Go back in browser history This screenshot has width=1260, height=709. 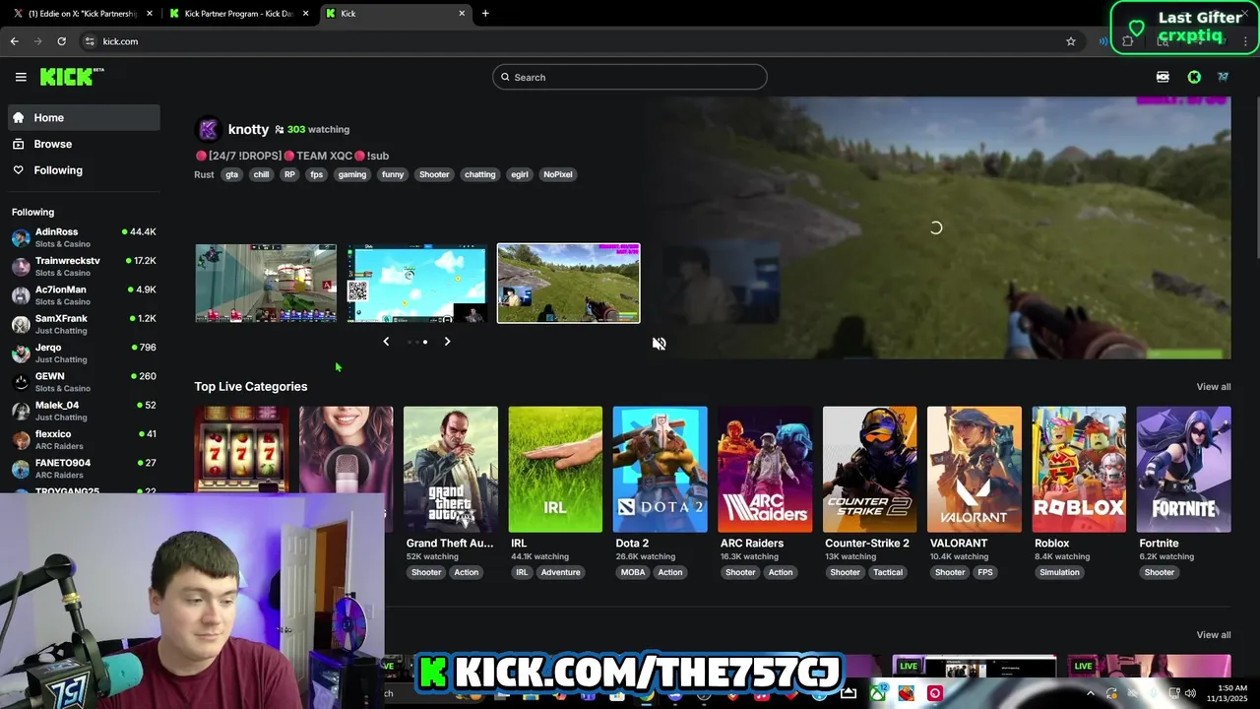point(14,41)
